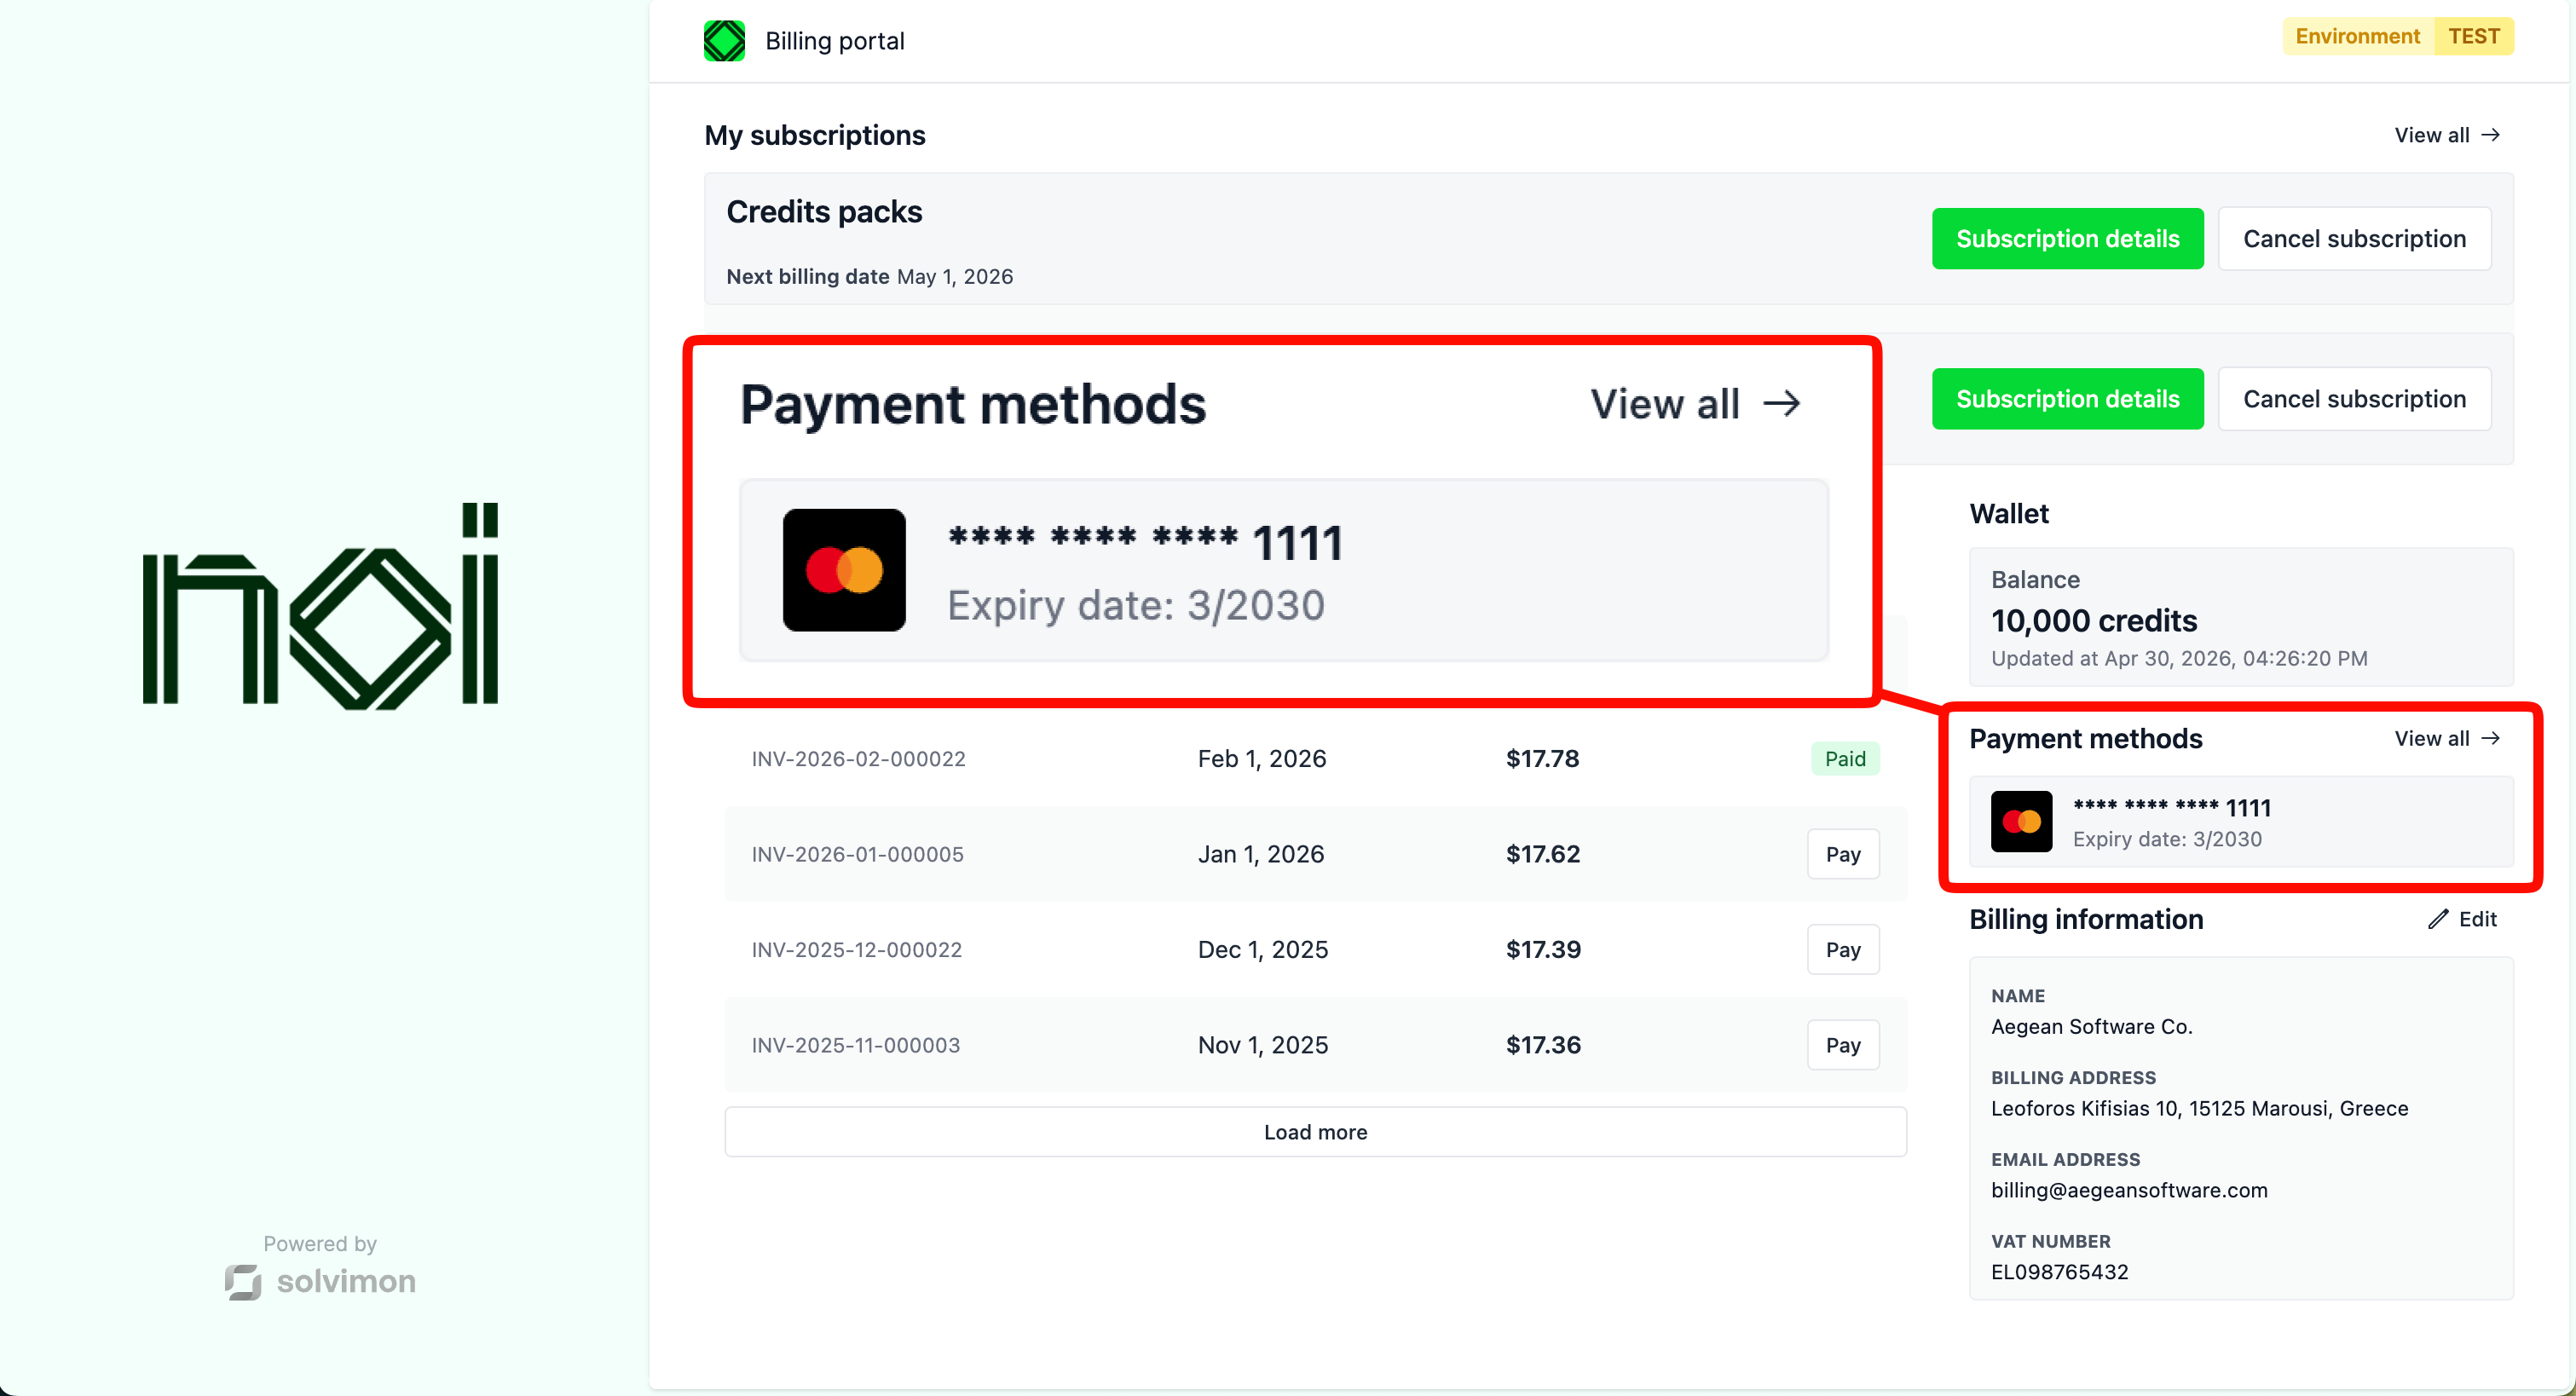Load more invoices
Image resolution: width=2576 pixels, height=1396 pixels.
pyautogui.click(x=1315, y=1132)
